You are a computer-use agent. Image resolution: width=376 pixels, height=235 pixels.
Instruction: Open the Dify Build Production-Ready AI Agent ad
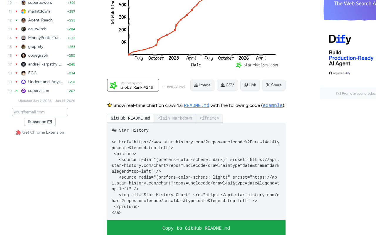click(x=350, y=54)
